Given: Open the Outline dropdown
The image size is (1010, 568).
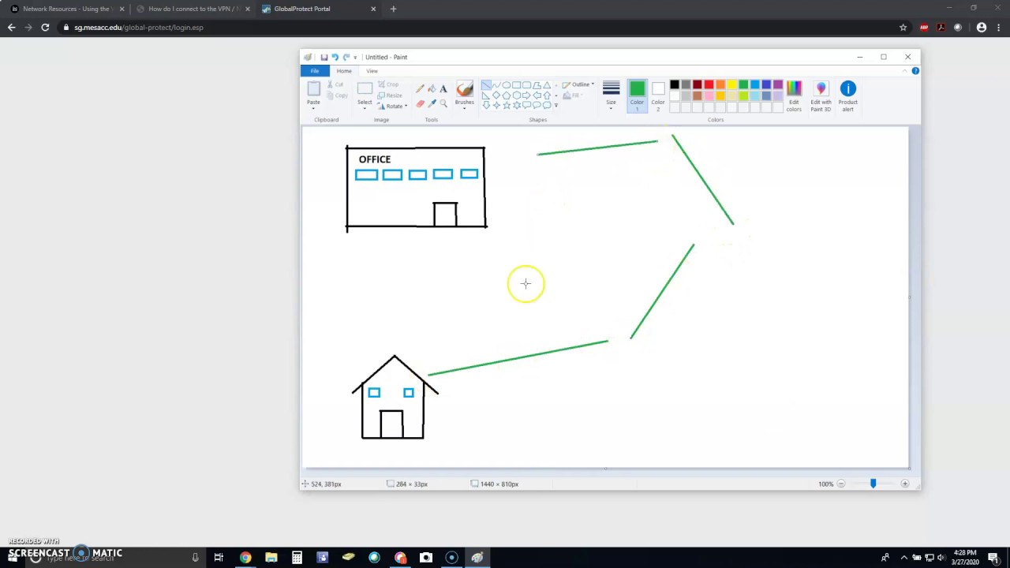Looking at the screenshot, I should coord(578,84).
